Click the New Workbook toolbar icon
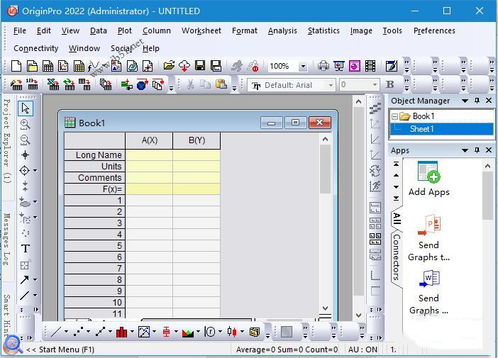This screenshot has height=358, width=498. 48,66
